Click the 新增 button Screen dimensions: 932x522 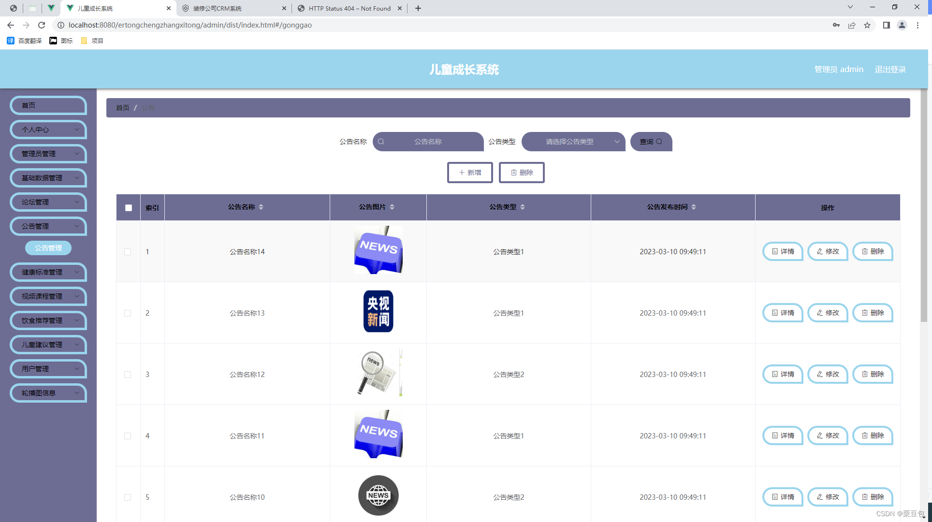click(x=470, y=173)
